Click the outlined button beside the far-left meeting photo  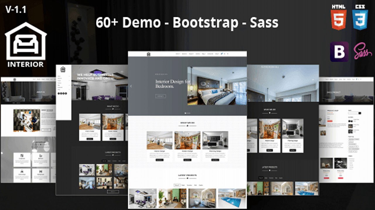[x=46, y=130]
